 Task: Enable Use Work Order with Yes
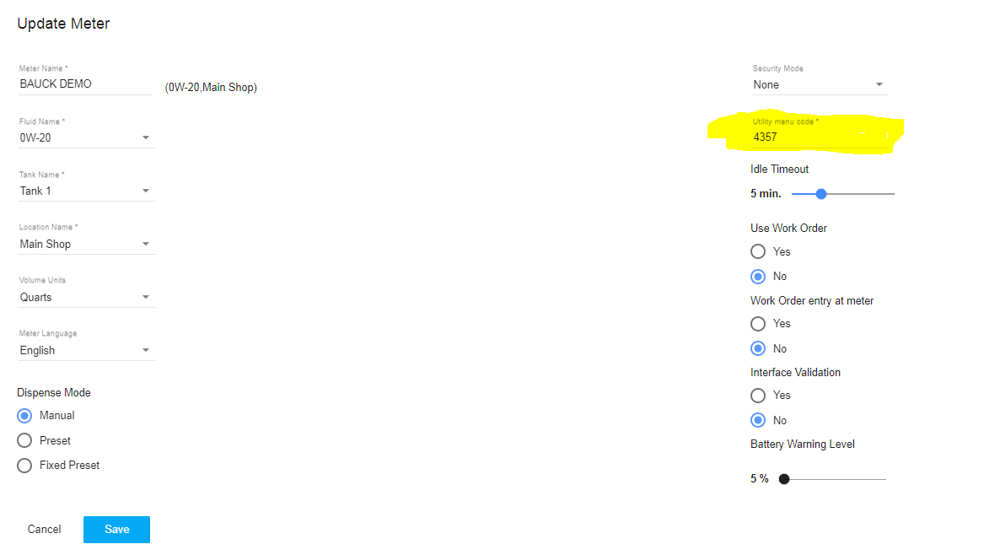pyautogui.click(x=758, y=251)
